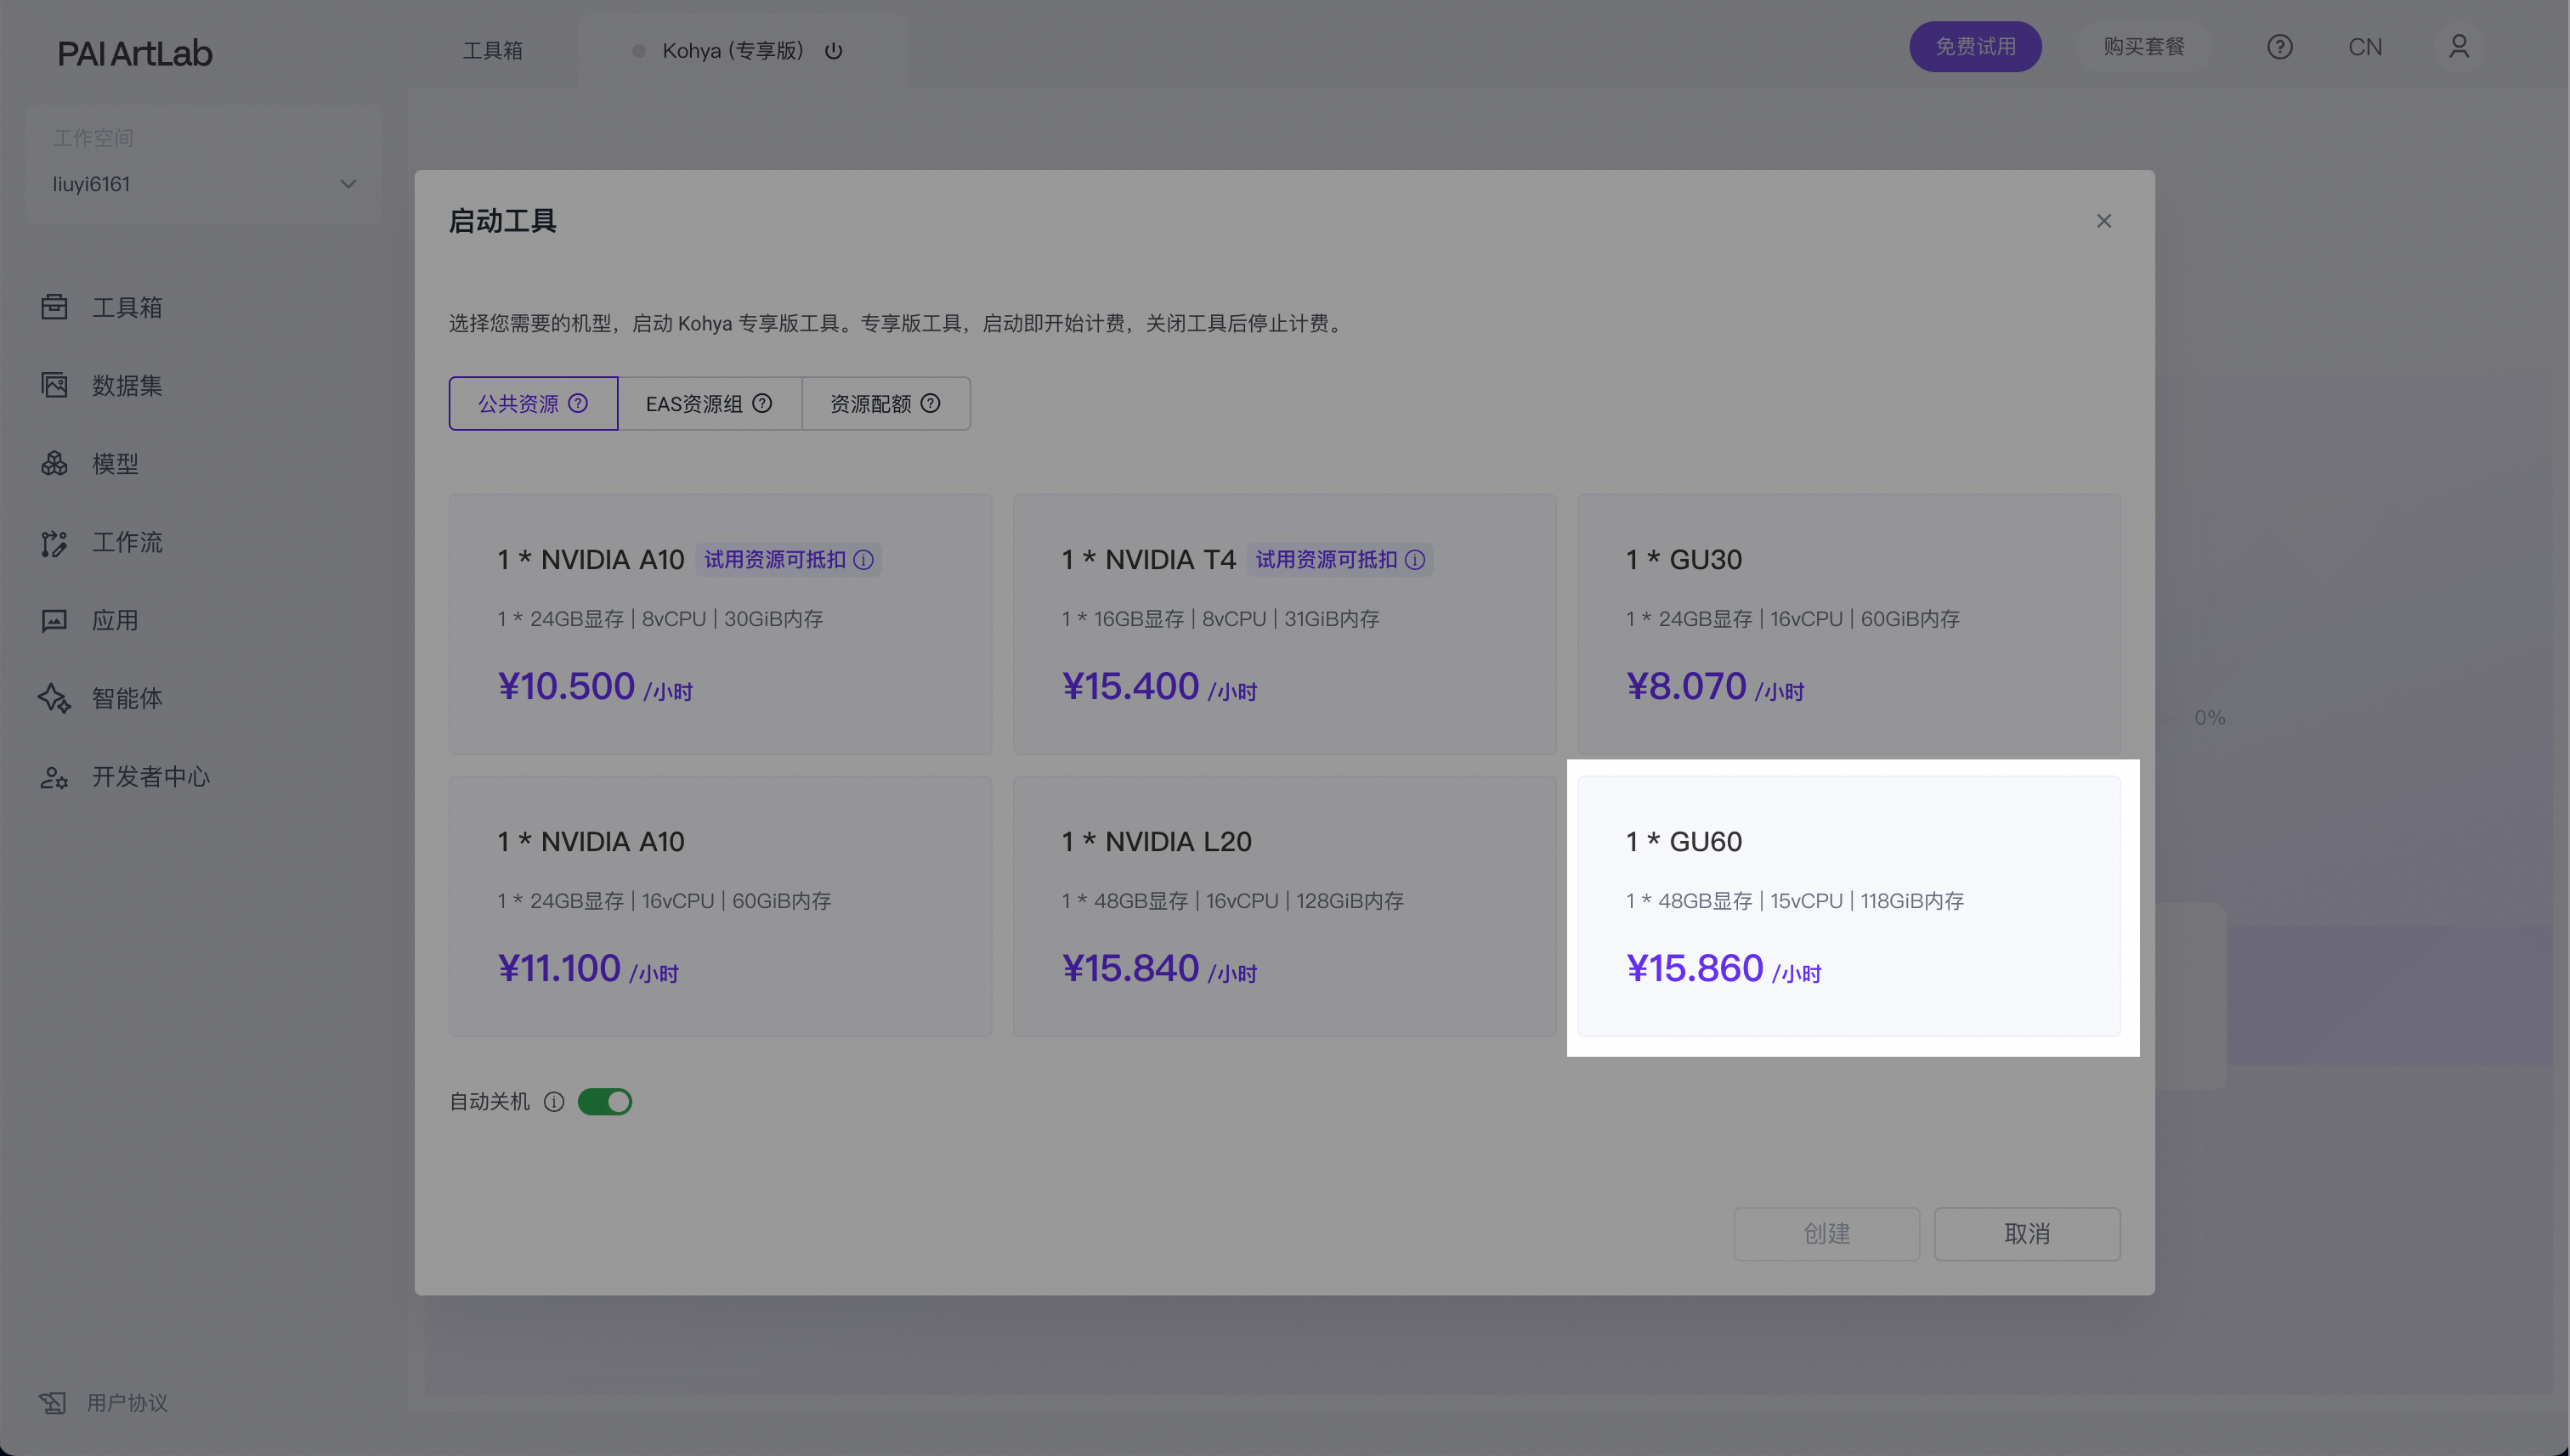The image size is (2570, 1456).
Task: Expand the liuyi6161 workspace dropdown
Action: tap(347, 184)
